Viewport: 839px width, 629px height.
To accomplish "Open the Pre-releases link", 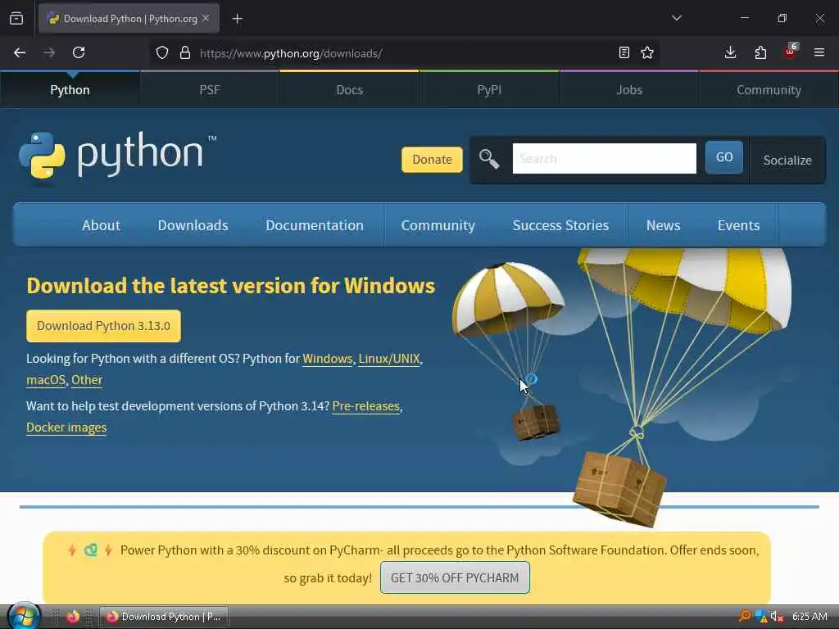I will 366,406.
